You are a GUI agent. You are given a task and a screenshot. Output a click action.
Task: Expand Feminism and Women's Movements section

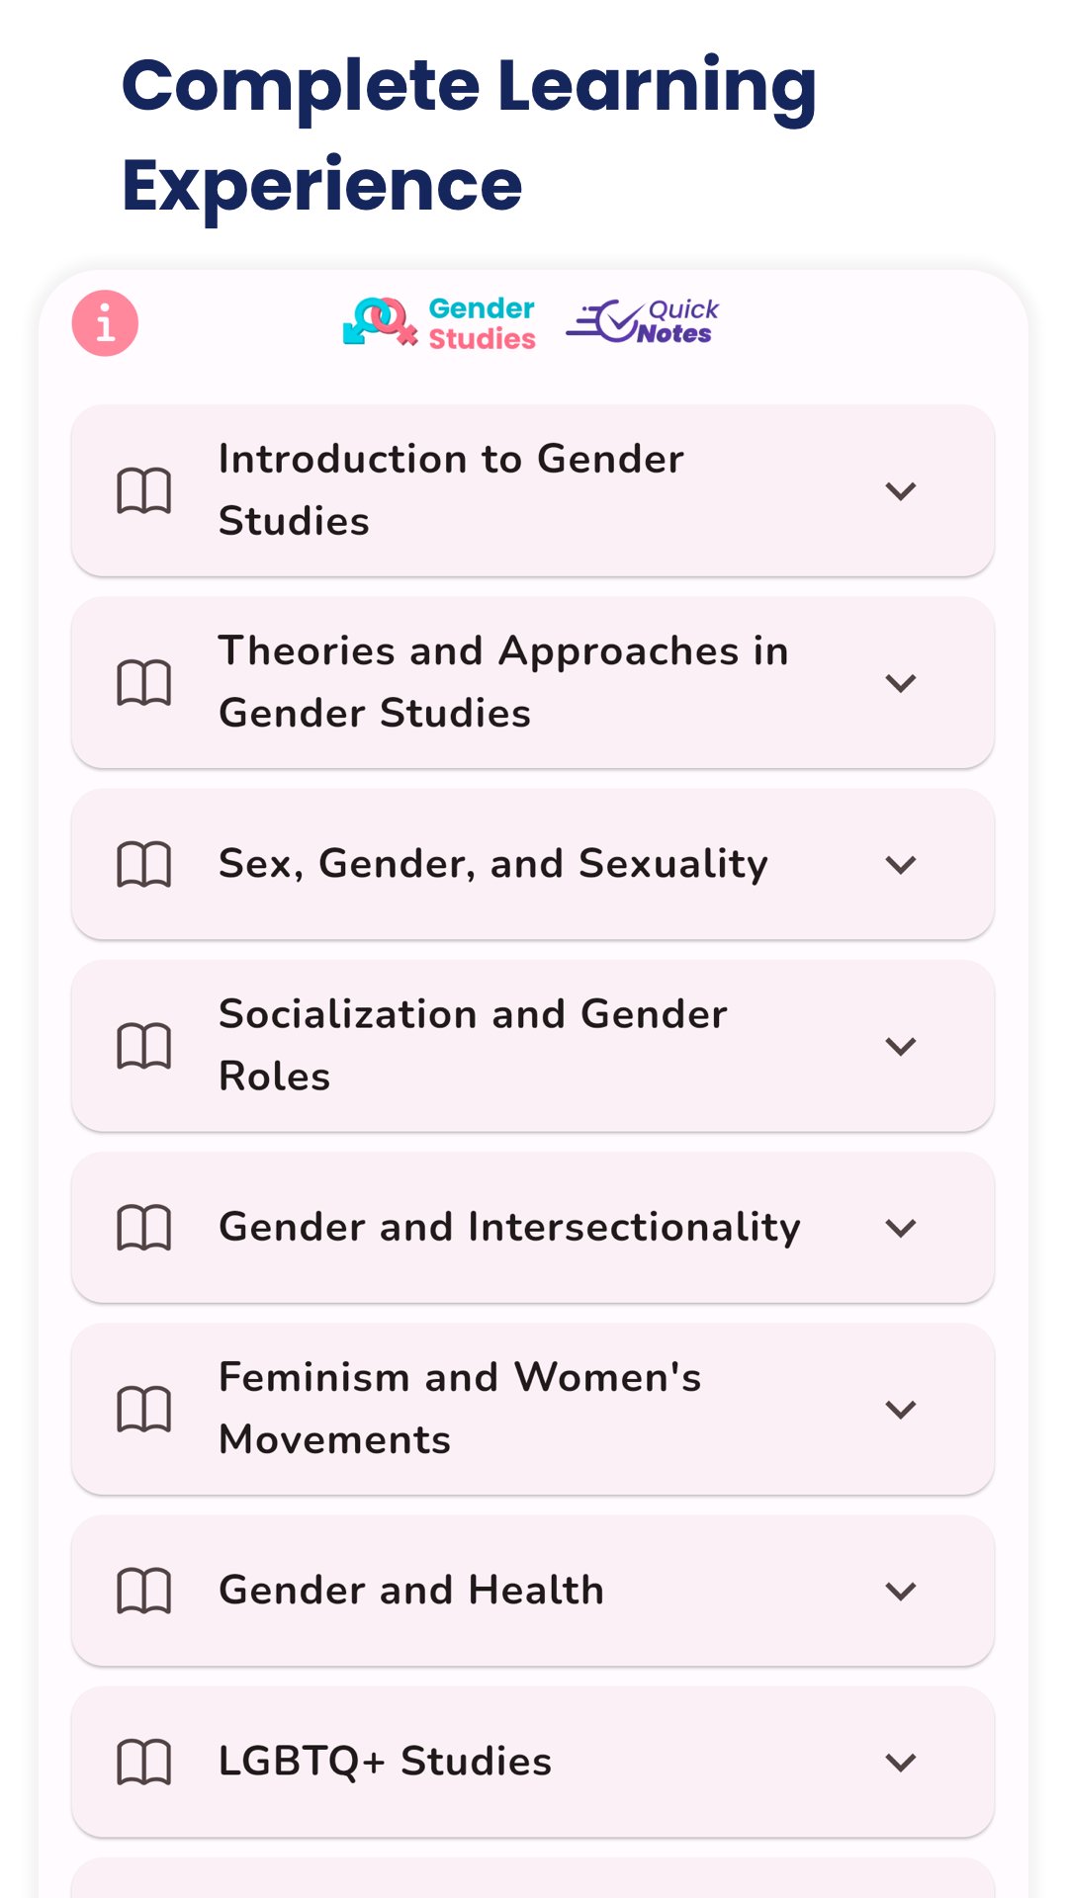[x=901, y=1409]
